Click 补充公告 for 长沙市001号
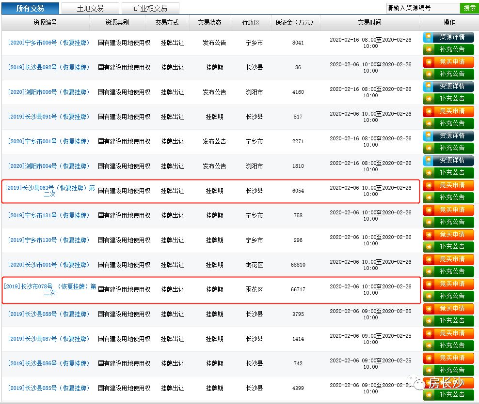 [448, 271]
